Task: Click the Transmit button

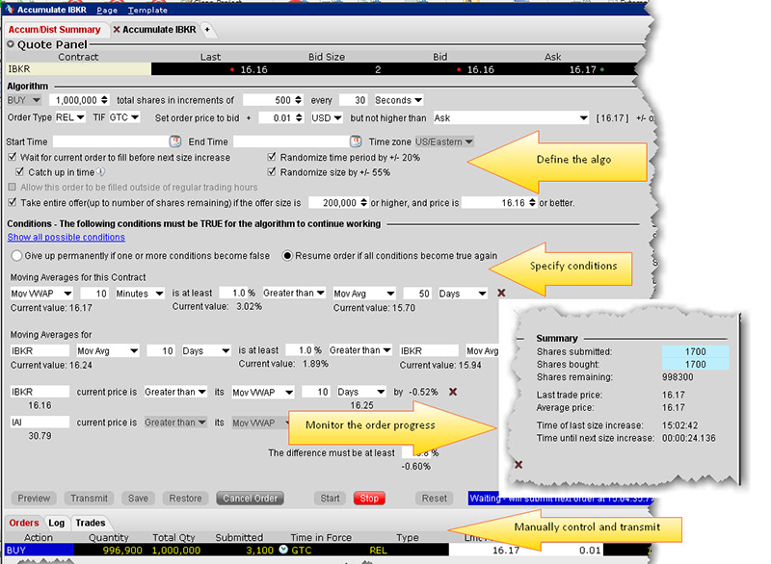Action: (x=89, y=499)
